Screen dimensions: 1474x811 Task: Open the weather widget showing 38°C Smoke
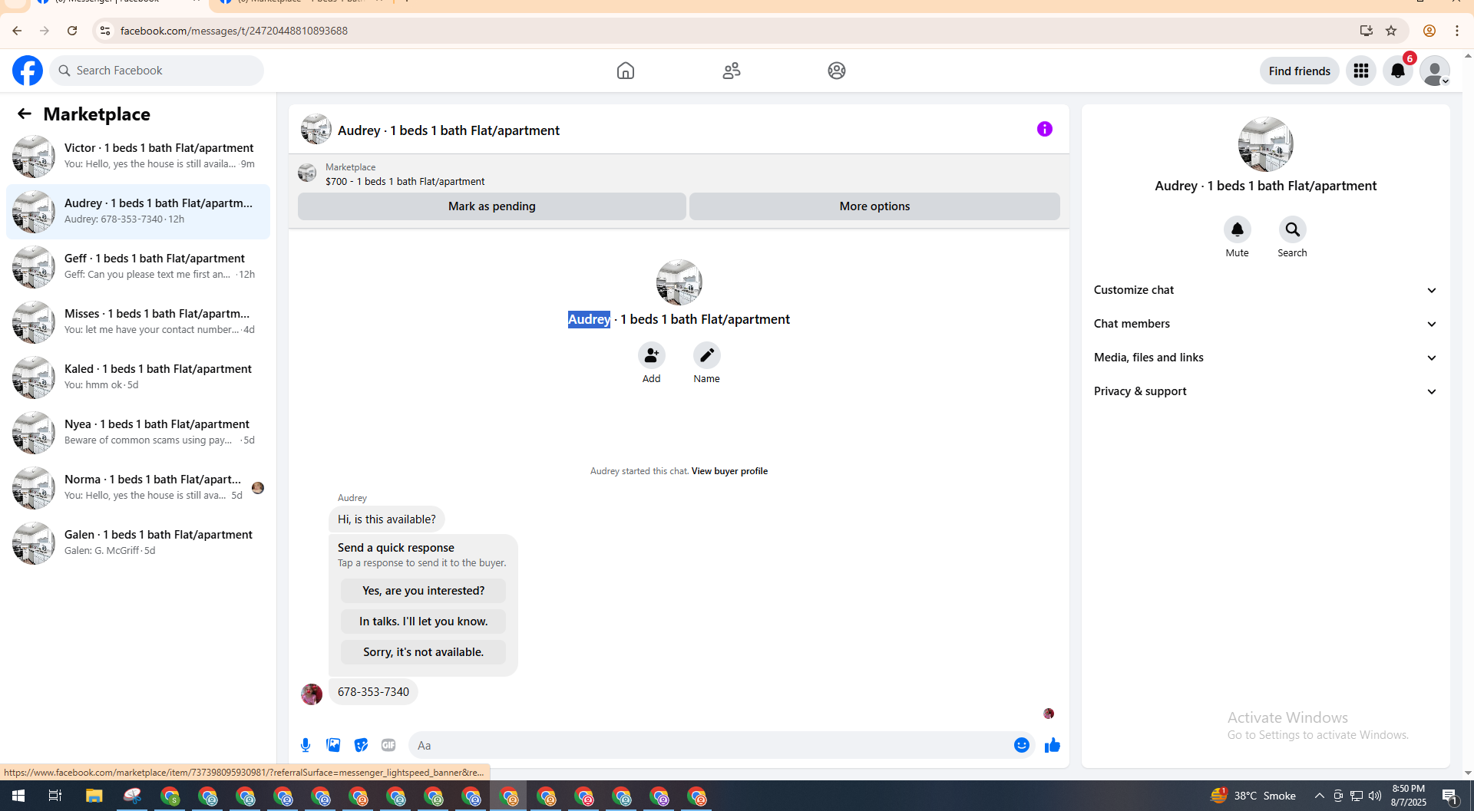click(1253, 796)
